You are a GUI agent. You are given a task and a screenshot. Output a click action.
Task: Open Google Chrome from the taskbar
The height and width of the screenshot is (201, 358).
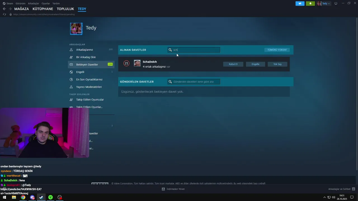coord(23,197)
